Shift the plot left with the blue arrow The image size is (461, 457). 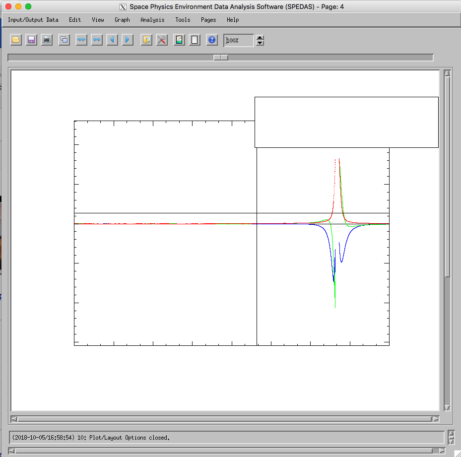(x=112, y=40)
